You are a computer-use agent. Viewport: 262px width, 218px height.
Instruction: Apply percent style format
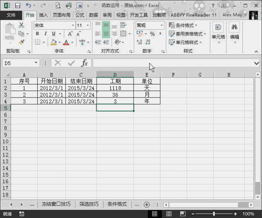152,34
